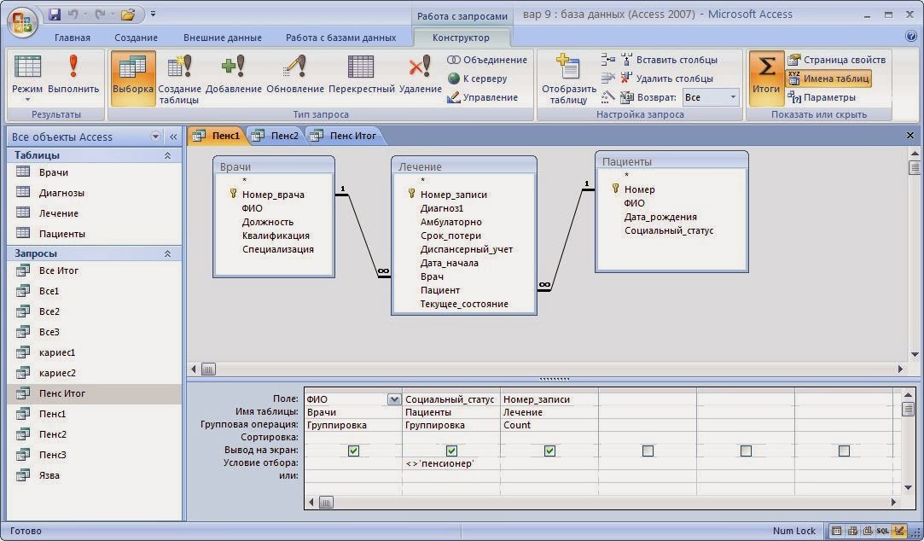Click the Конструктор ribbon tab
The height and width of the screenshot is (541, 924).
coord(461,38)
